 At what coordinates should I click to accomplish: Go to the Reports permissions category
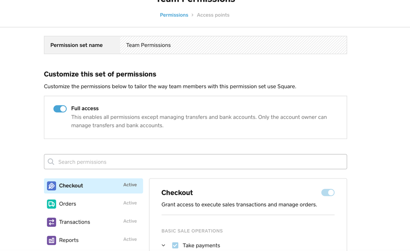[x=69, y=240]
